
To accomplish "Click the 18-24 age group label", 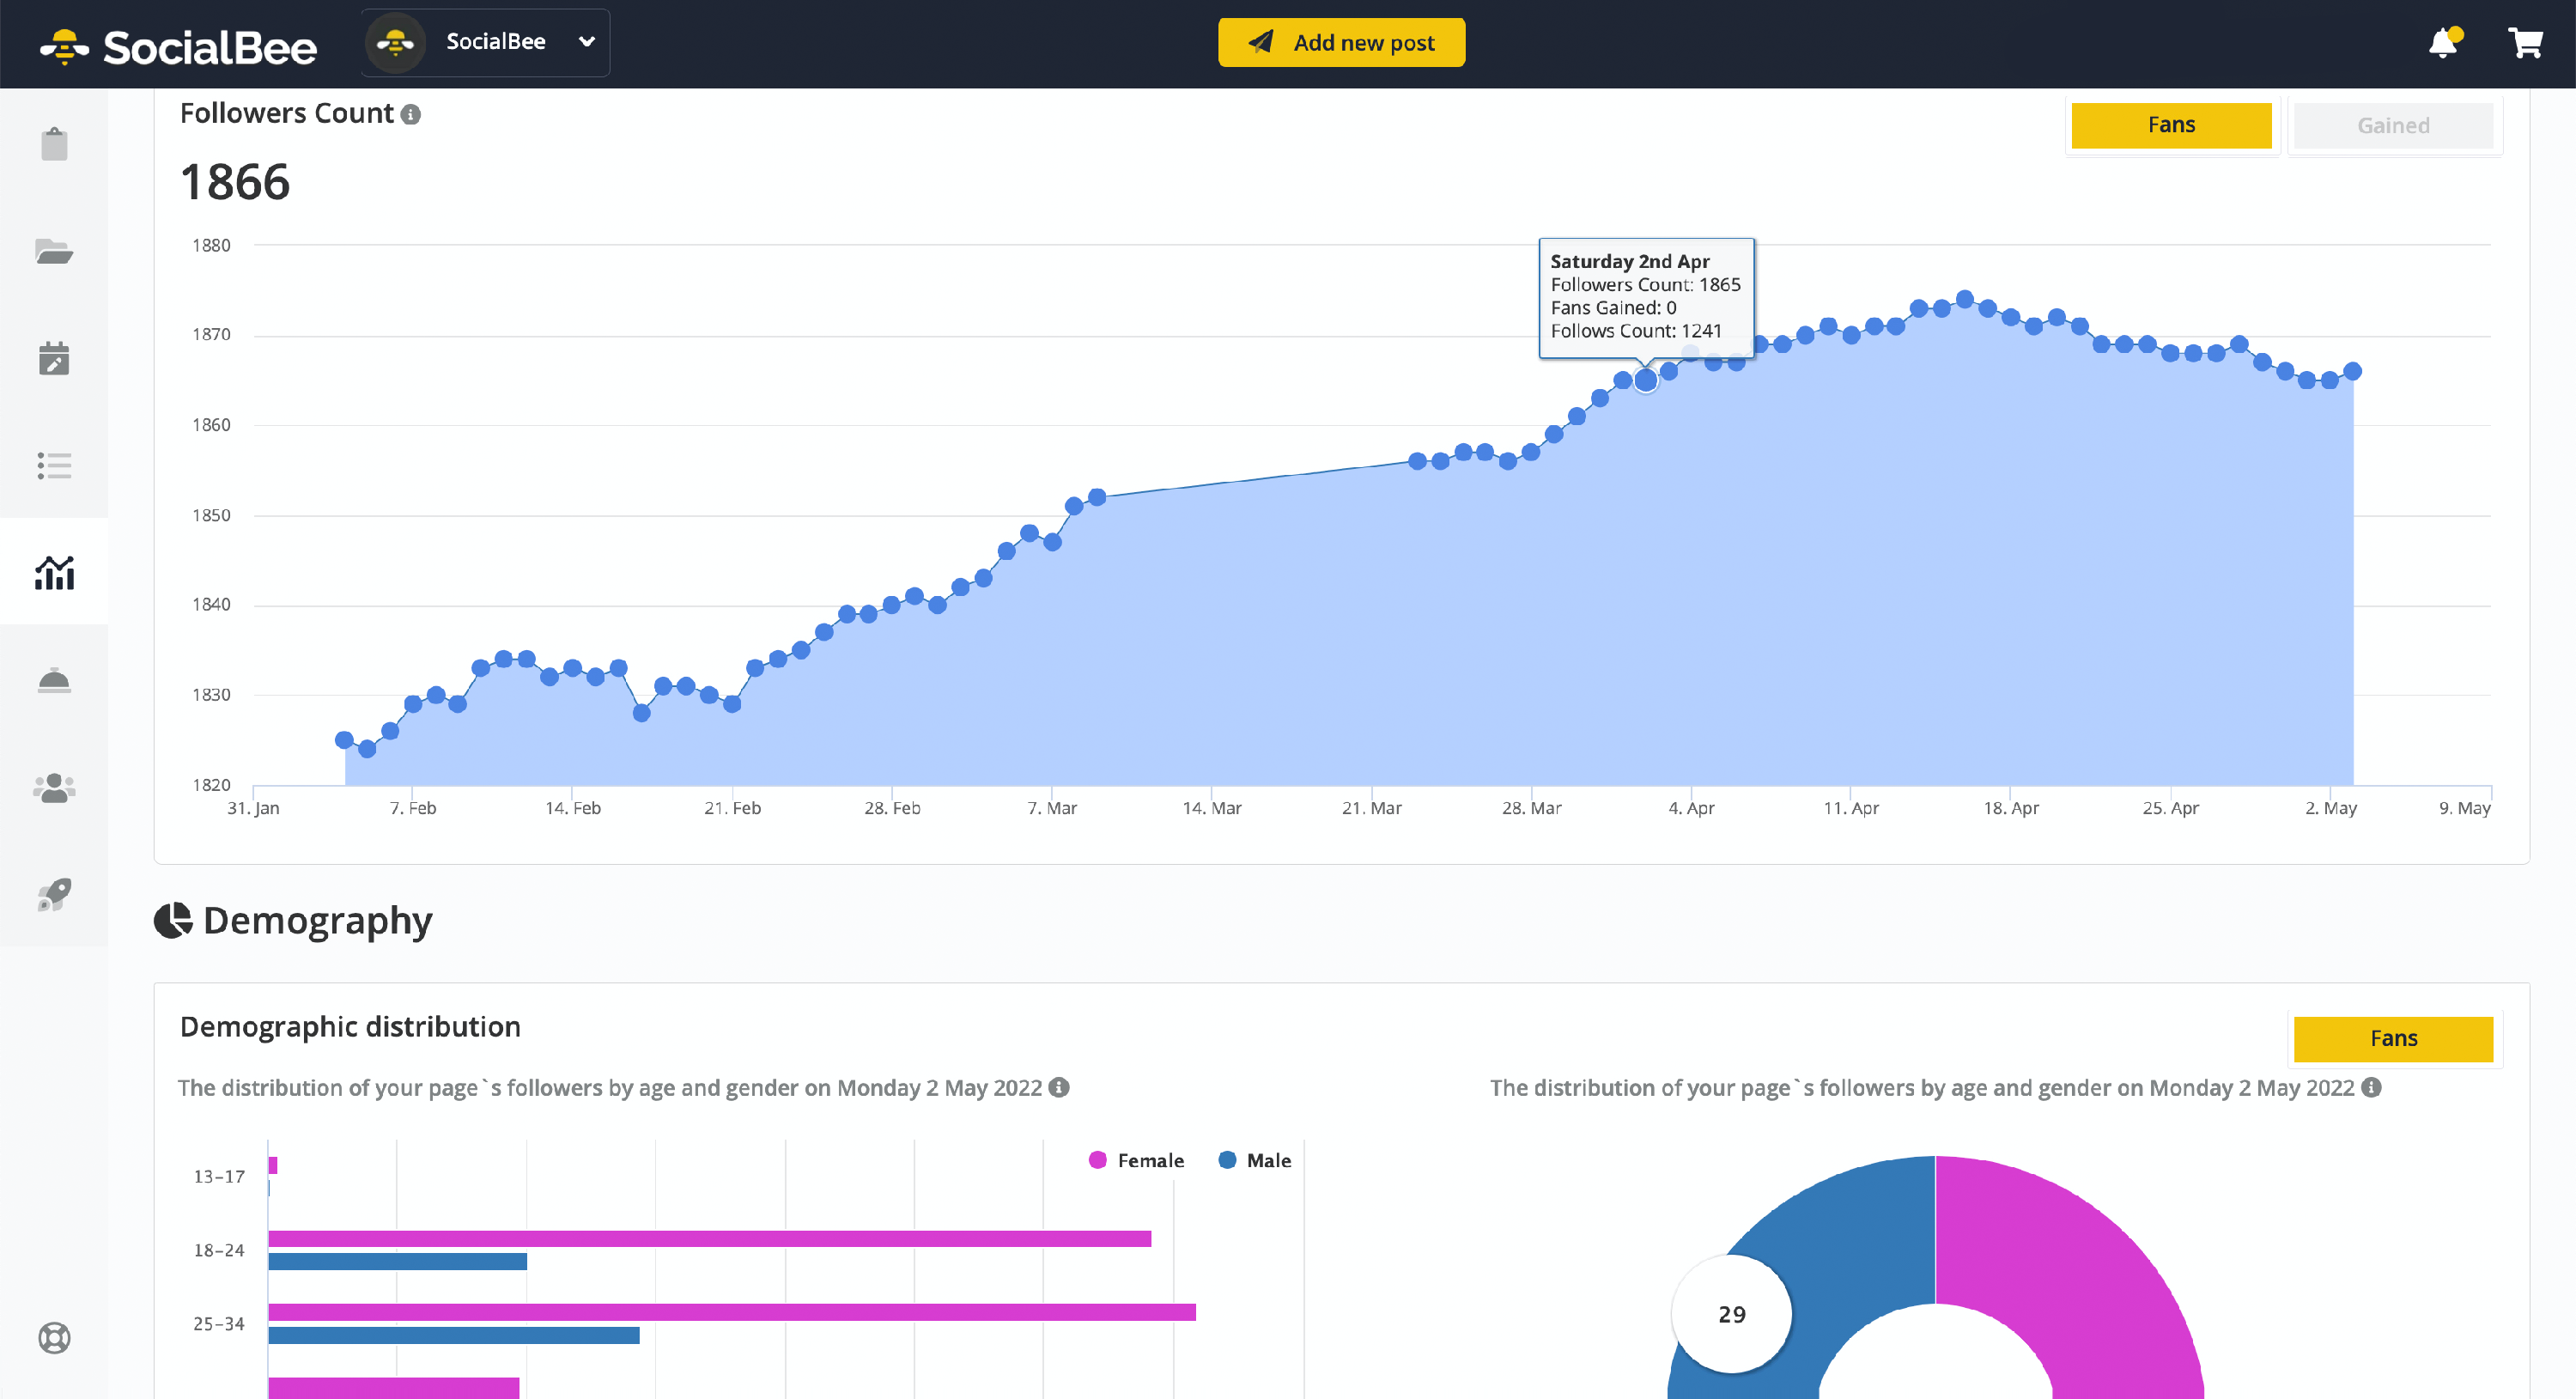I will [x=219, y=1250].
